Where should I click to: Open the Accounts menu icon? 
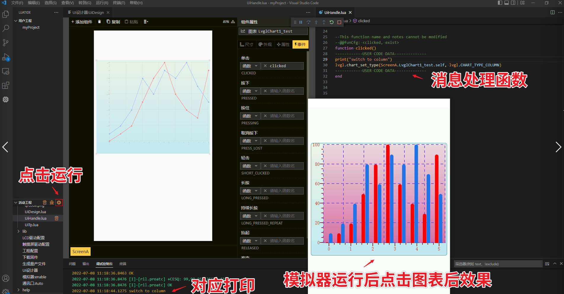[x=6, y=278]
